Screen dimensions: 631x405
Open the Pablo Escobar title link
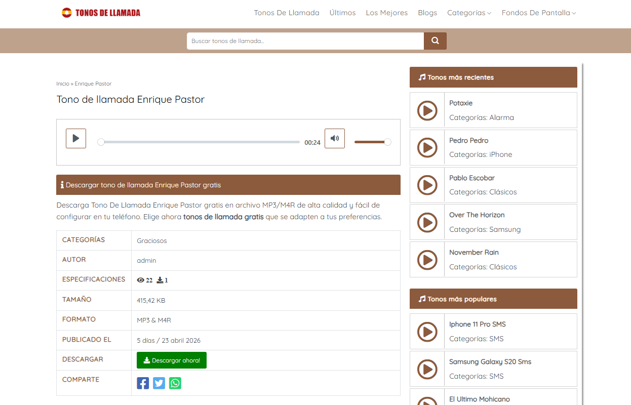[x=472, y=178]
